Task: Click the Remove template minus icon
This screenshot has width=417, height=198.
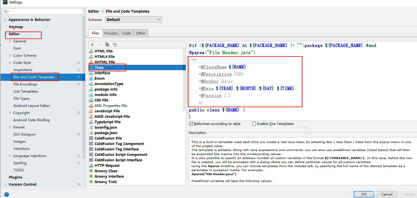Action: click(x=100, y=45)
